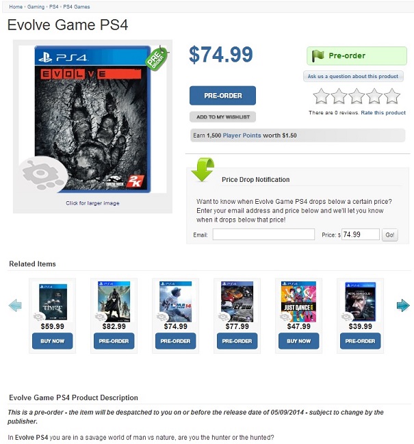Click the third rating star
414x444 pixels.
click(357, 96)
